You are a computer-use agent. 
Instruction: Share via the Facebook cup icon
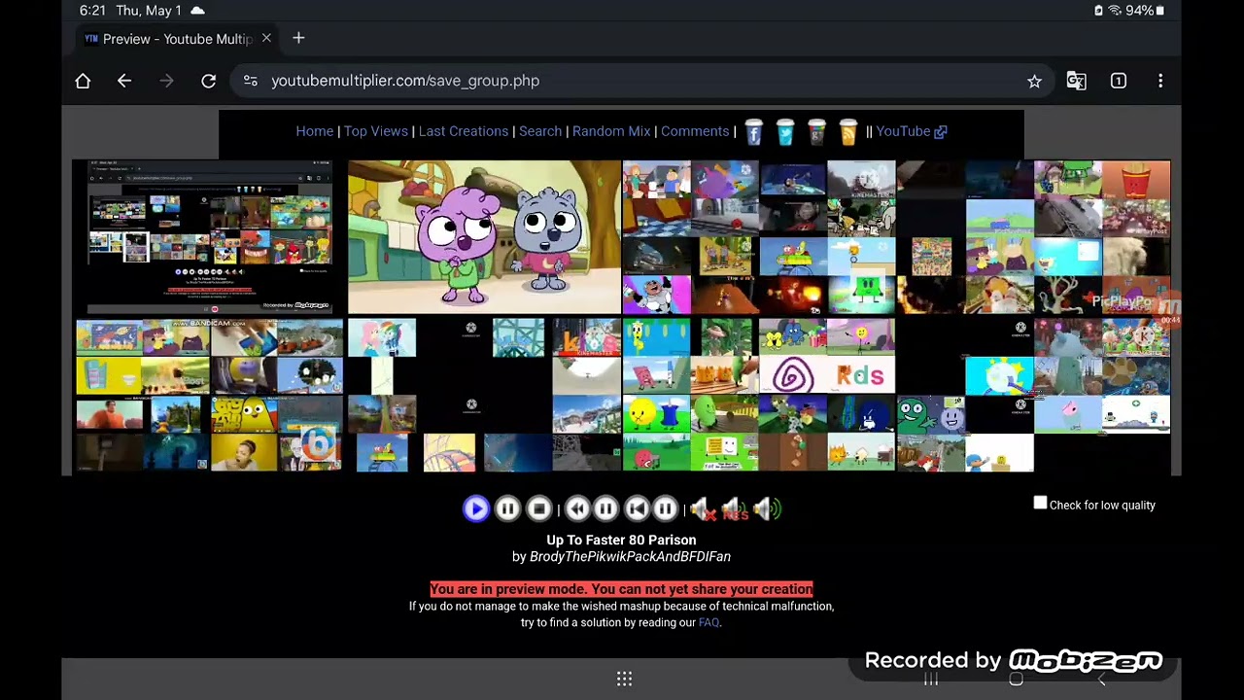(x=754, y=132)
